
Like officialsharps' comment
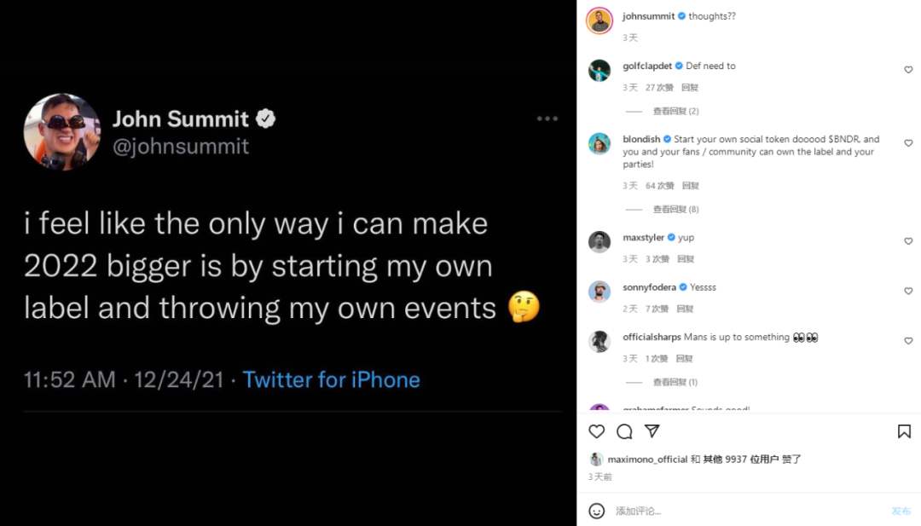click(908, 341)
